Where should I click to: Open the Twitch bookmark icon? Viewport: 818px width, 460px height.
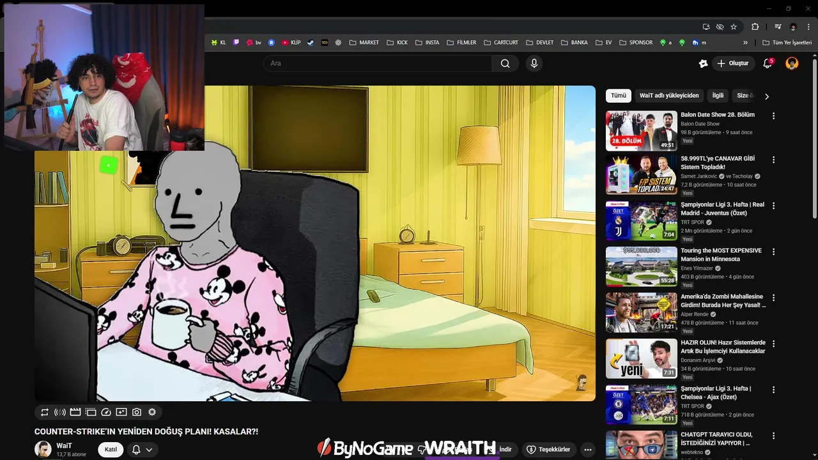pos(236,43)
